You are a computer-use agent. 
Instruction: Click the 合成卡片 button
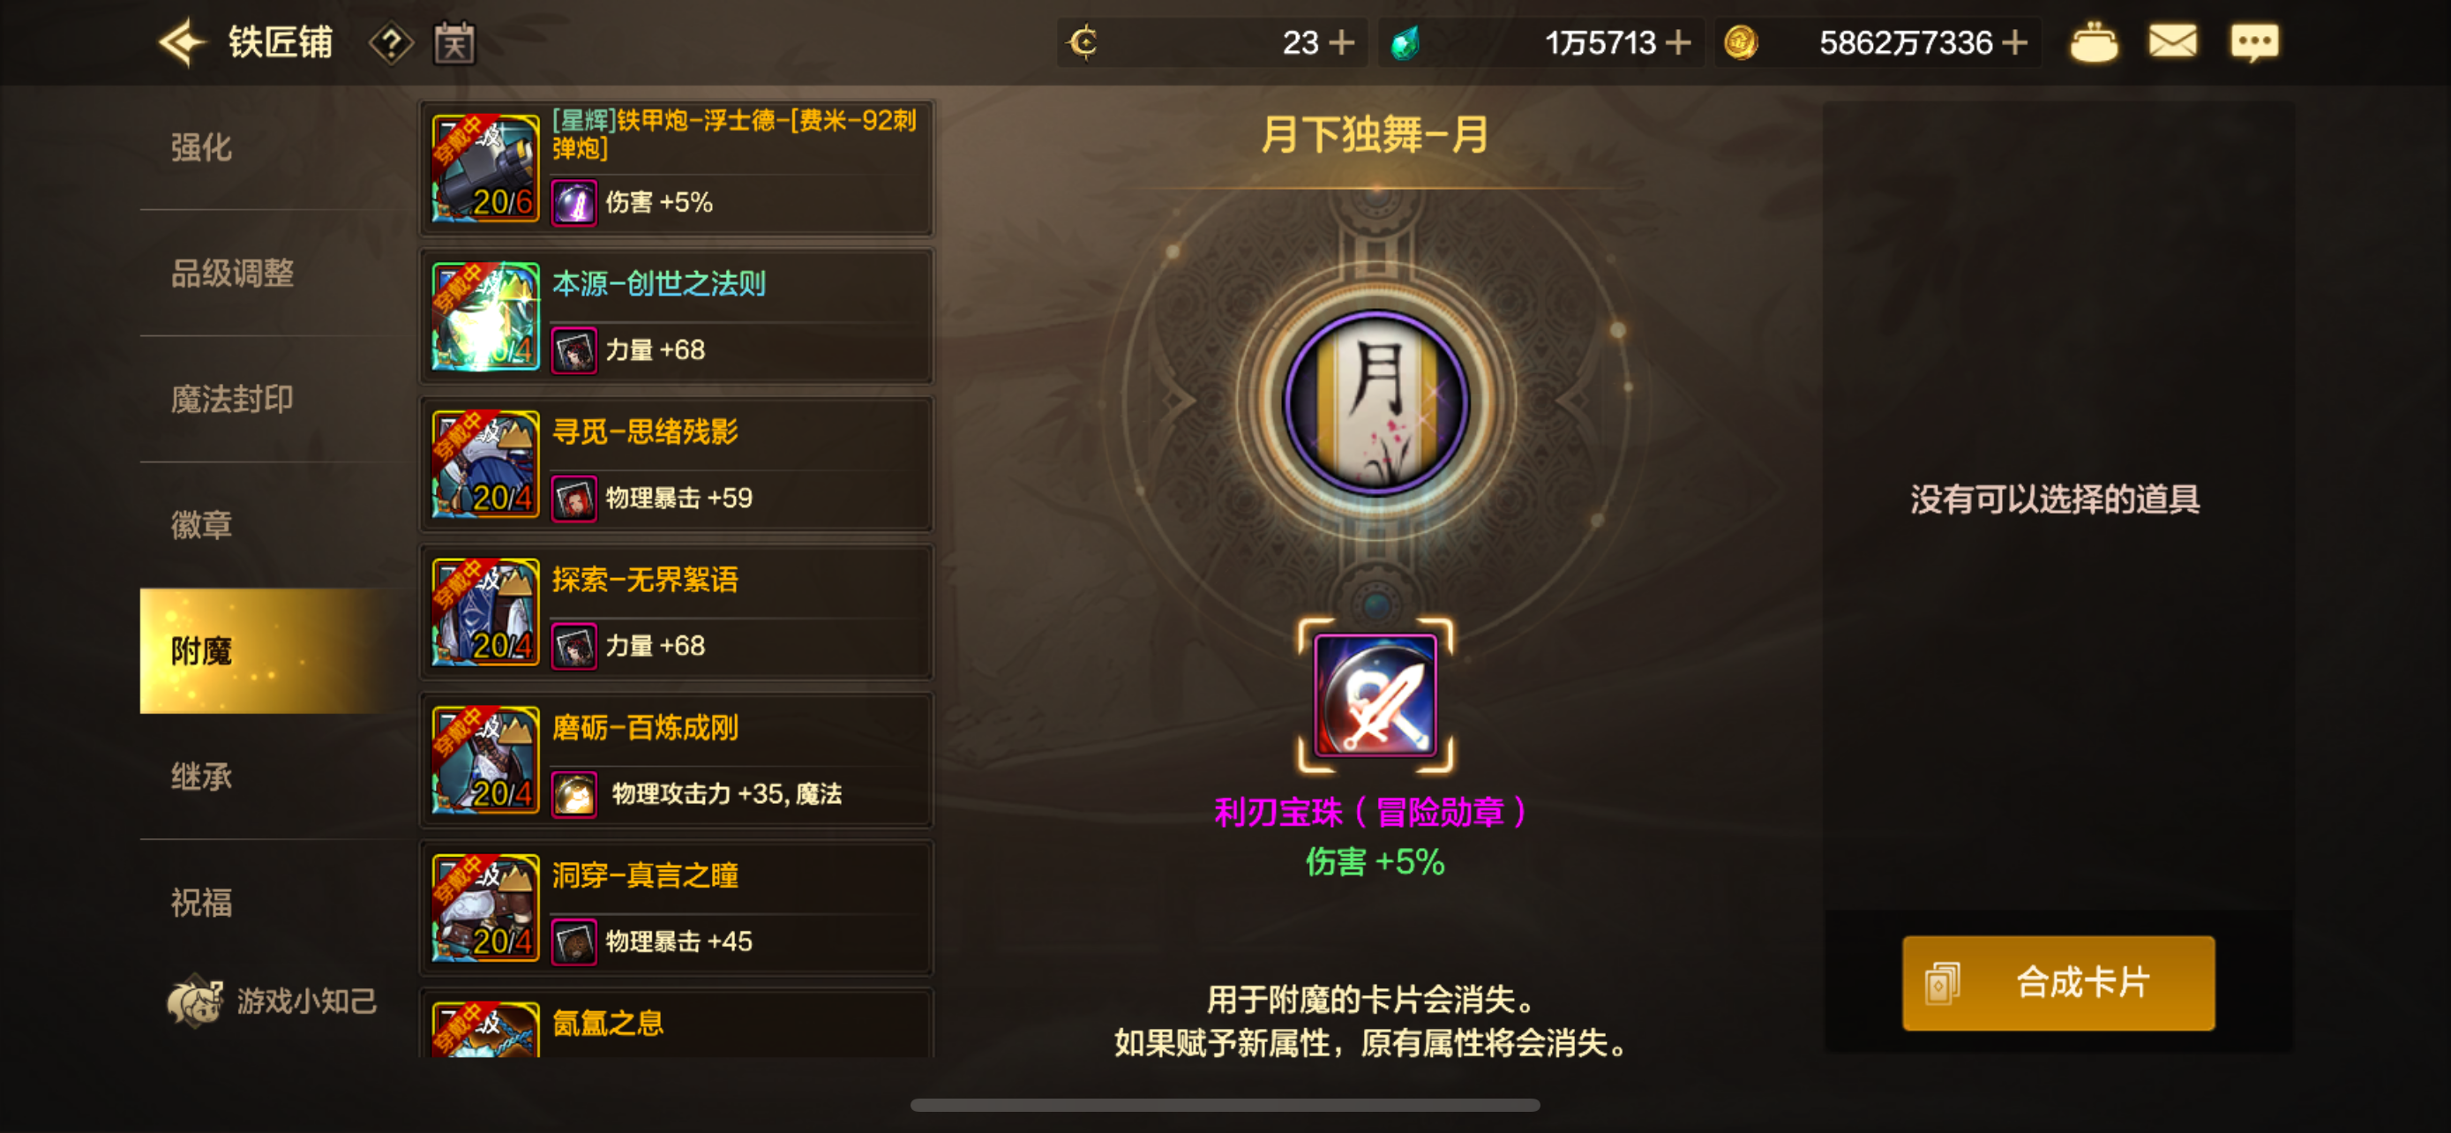pos(2058,983)
